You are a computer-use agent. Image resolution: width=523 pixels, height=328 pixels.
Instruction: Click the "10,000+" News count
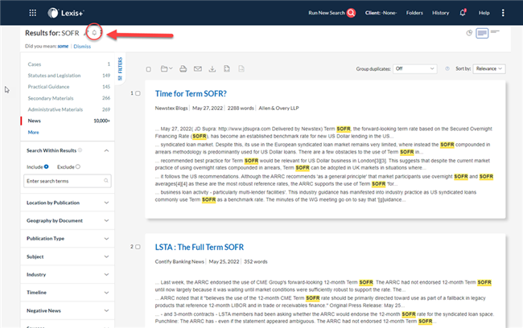click(101, 121)
